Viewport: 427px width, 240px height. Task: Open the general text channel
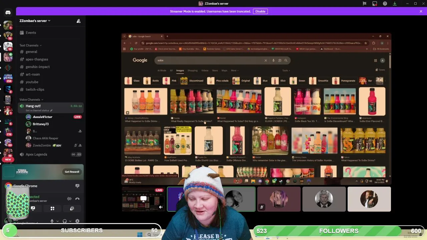(x=51, y=52)
